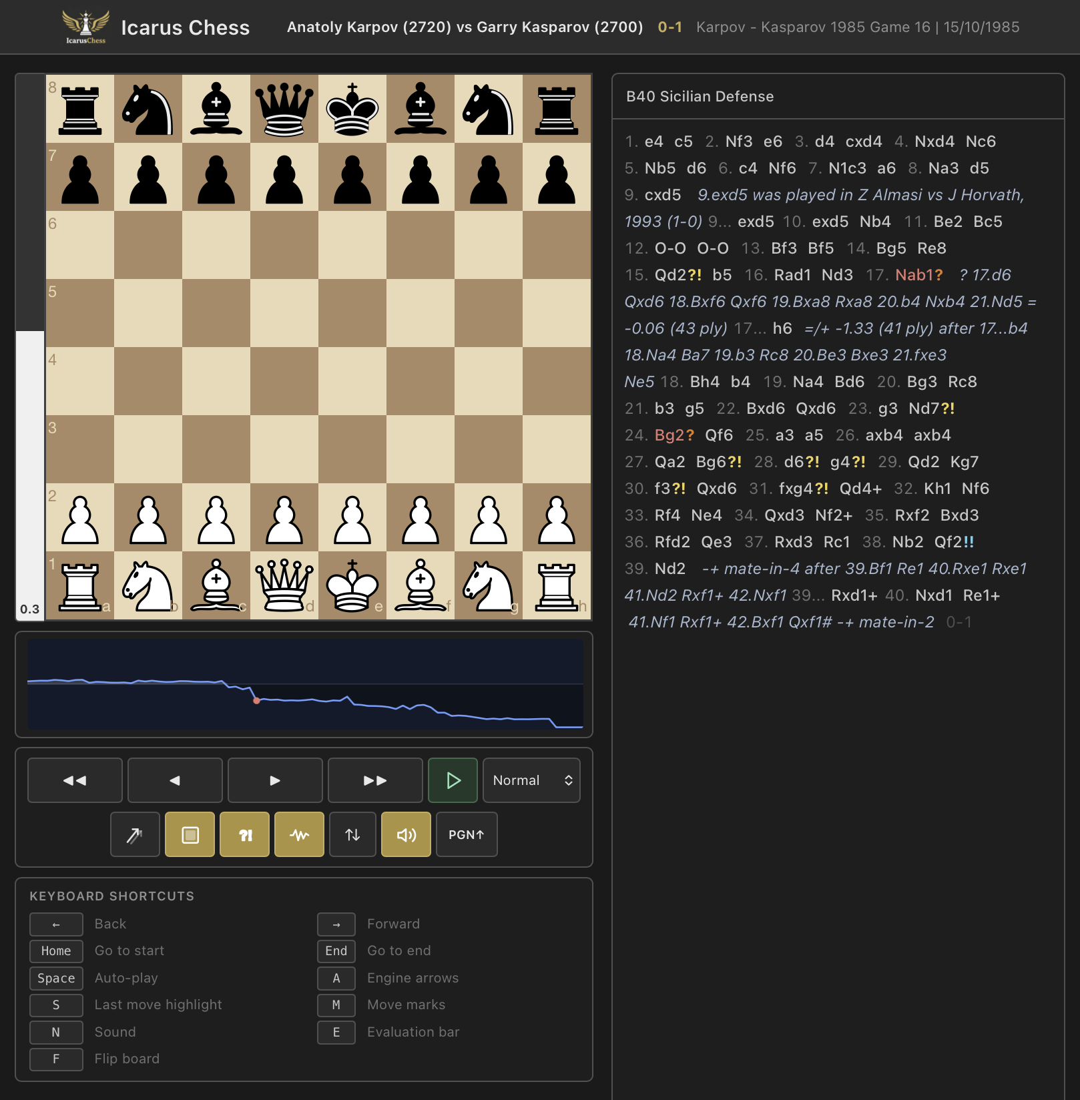Rewind to the game start
This screenshot has height=1100, width=1080.
point(75,780)
